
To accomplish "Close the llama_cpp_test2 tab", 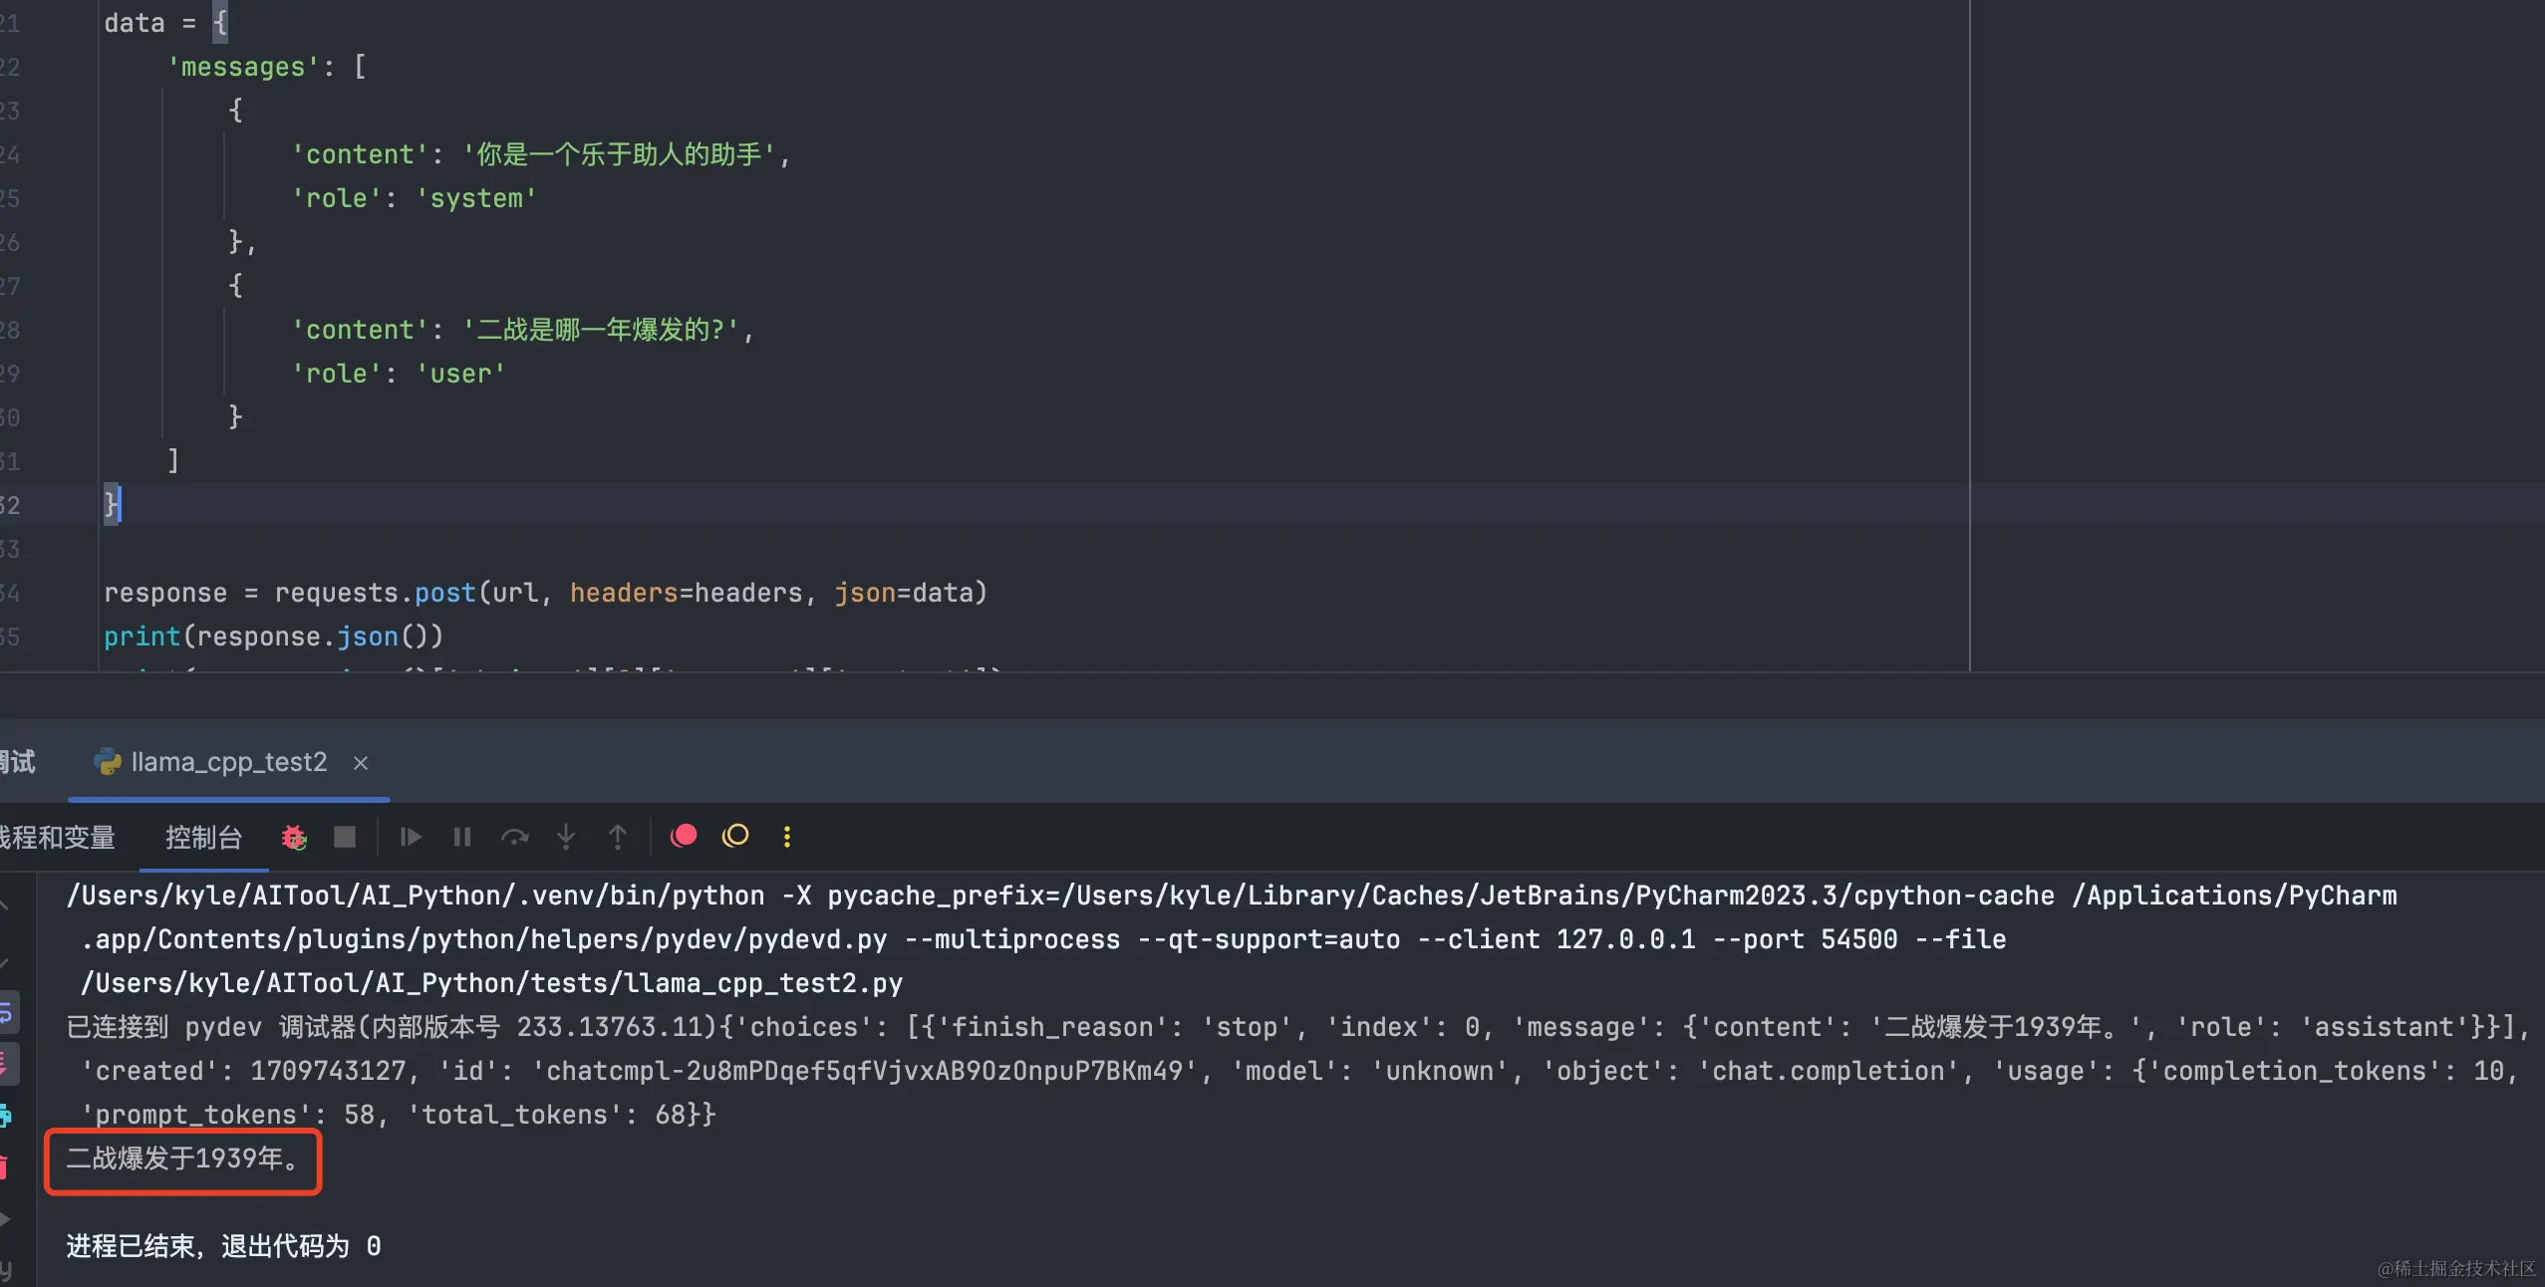I will (361, 763).
